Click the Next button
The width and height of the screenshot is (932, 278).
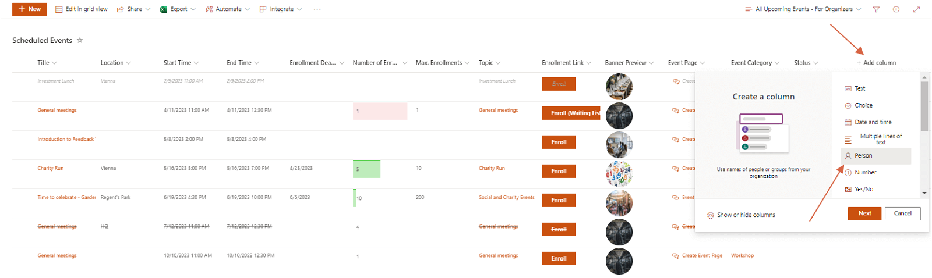pos(864,213)
